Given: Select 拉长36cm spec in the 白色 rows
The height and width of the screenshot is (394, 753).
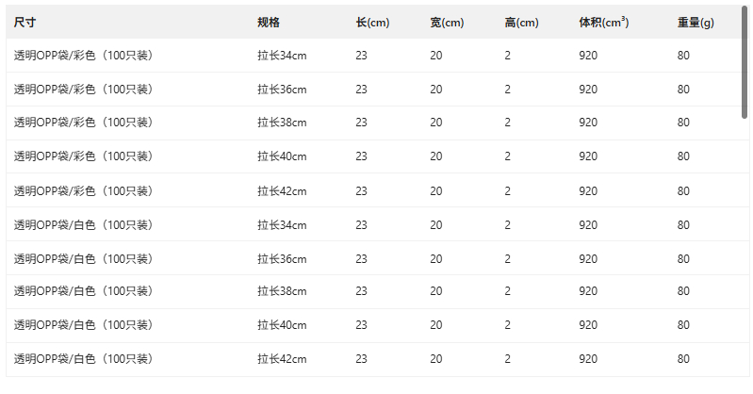Looking at the screenshot, I should 282,258.
